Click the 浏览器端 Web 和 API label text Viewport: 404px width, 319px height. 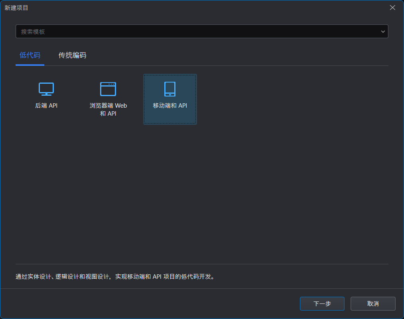coord(108,110)
